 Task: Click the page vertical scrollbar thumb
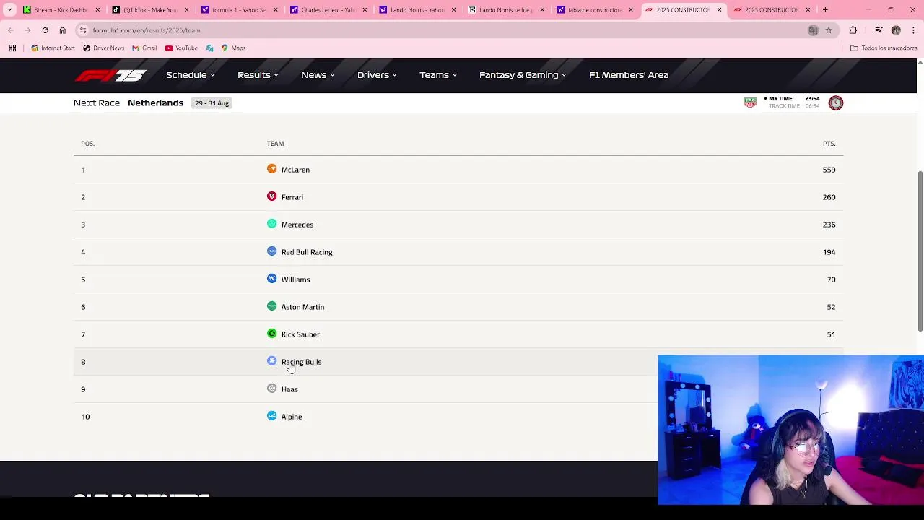click(x=920, y=251)
